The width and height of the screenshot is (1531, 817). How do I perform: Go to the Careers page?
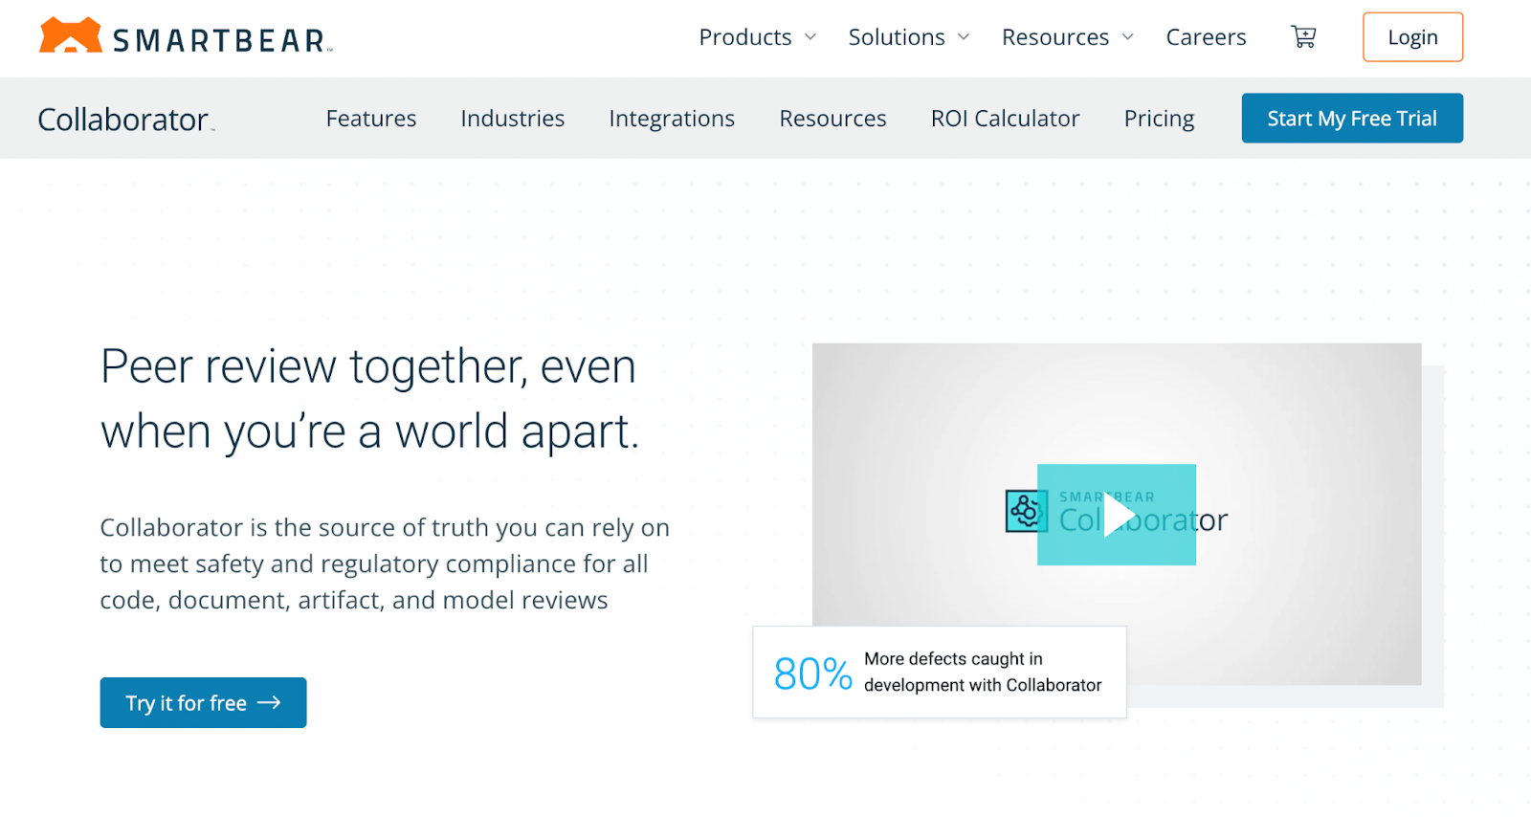[x=1206, y=37]
